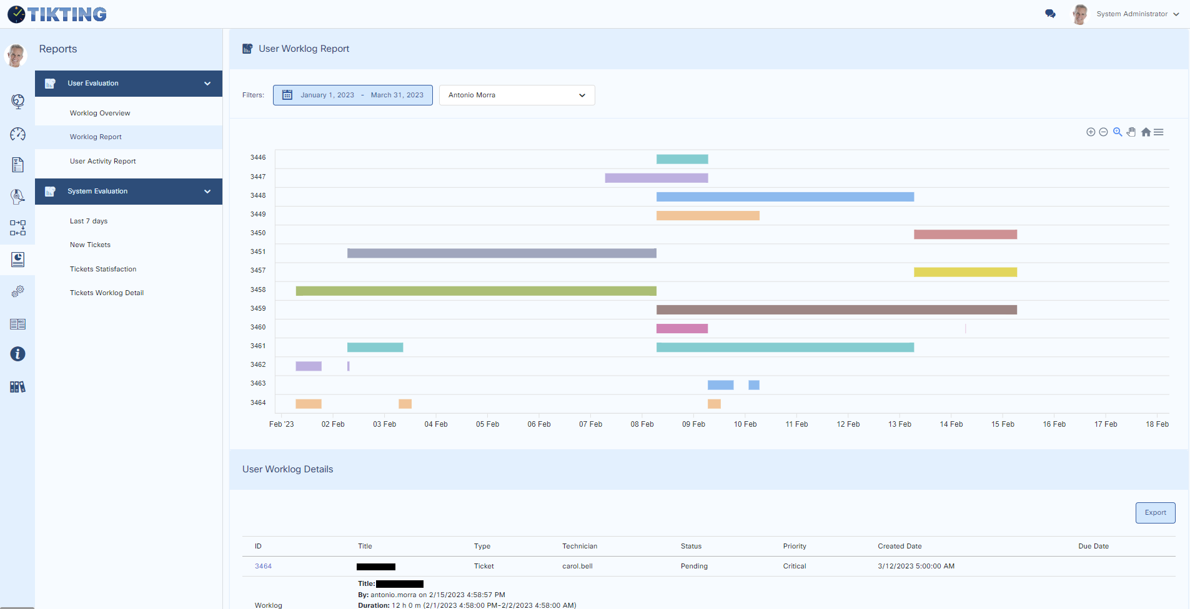
Task: Click the chart zoom in plus icon
Action: click(x=1091, y=132)
